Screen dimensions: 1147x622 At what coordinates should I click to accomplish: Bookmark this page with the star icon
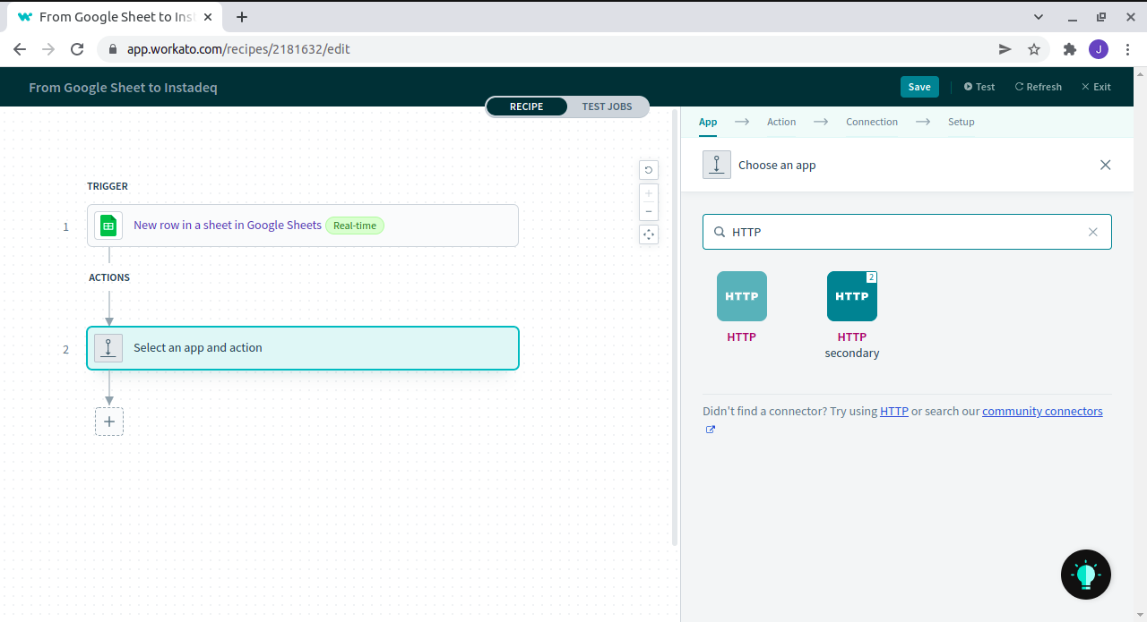[1034, 49]
